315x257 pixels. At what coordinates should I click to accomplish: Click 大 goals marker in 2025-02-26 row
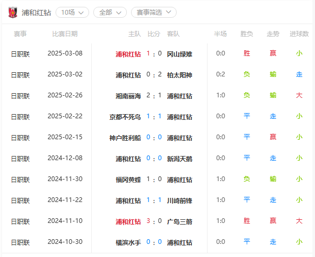(x=299, y=95)
